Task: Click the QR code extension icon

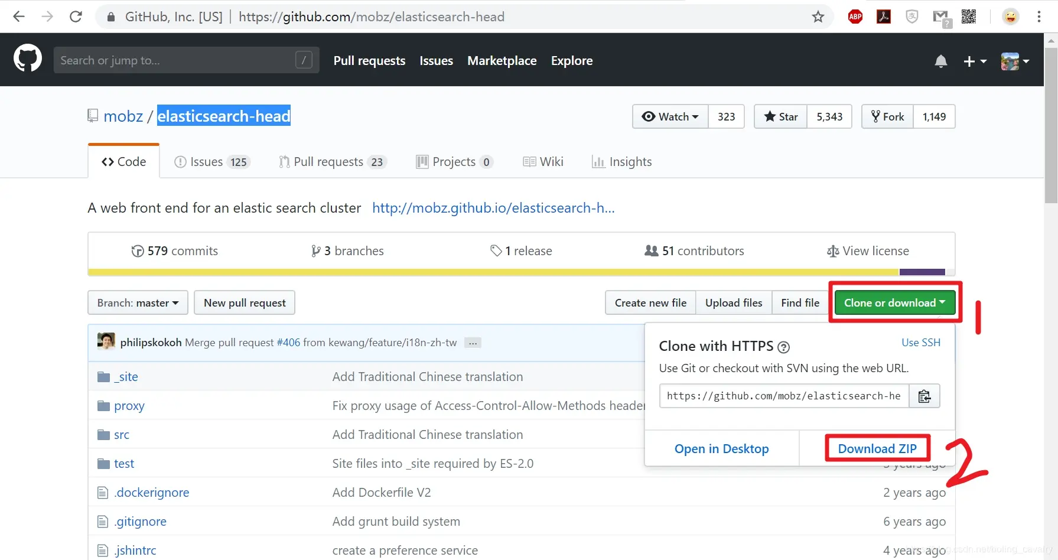Action: click(x=968, y=17)
